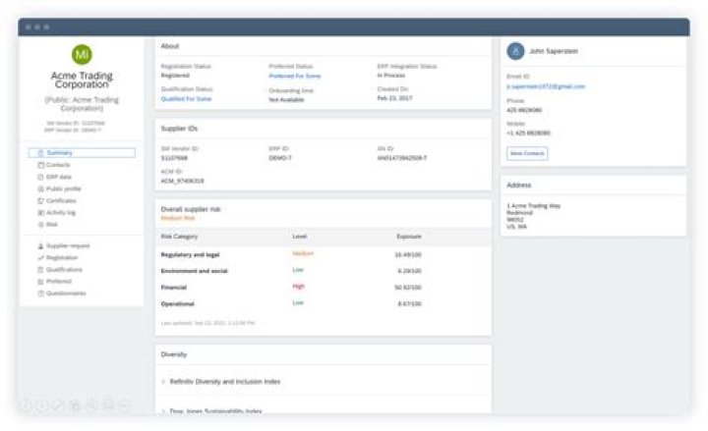Click the Public profile icon in the sidebar
Image resolution: width=708 pixels, height=431 pixels.
[40, 189]
